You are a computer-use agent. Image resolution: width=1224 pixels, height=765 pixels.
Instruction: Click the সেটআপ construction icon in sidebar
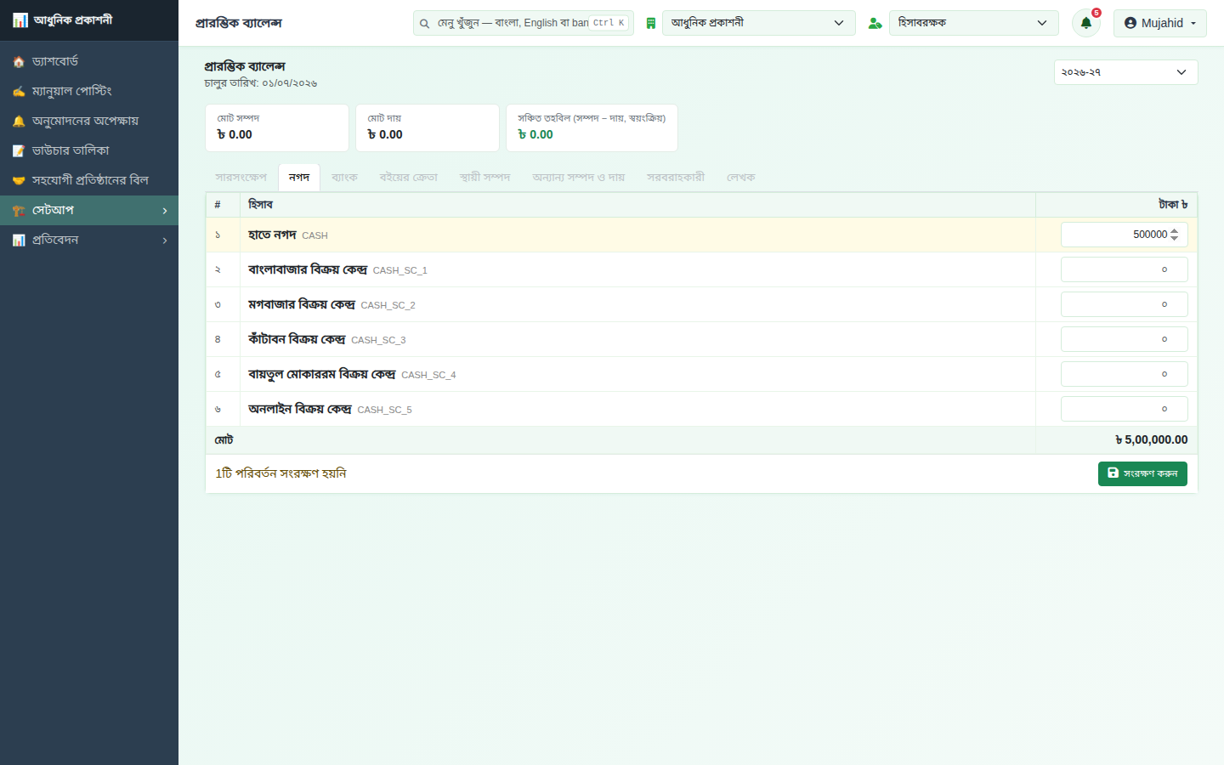19,211
